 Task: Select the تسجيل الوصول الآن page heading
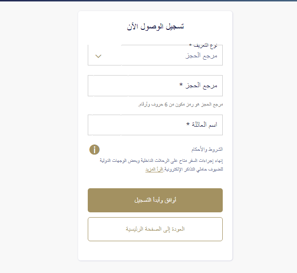(x=155, y=26)
